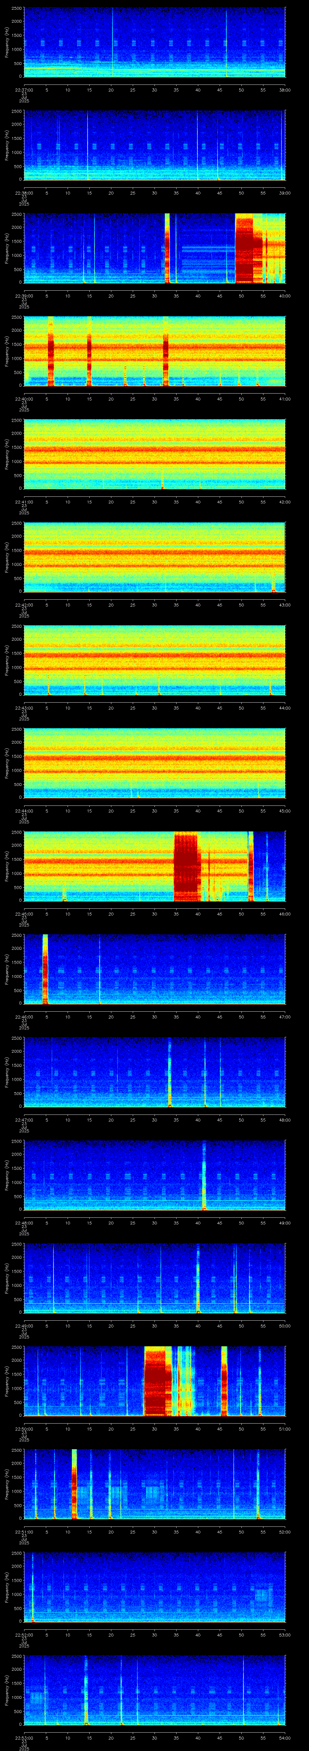Click the 51:00 end time label

[x=285, y=1429]
